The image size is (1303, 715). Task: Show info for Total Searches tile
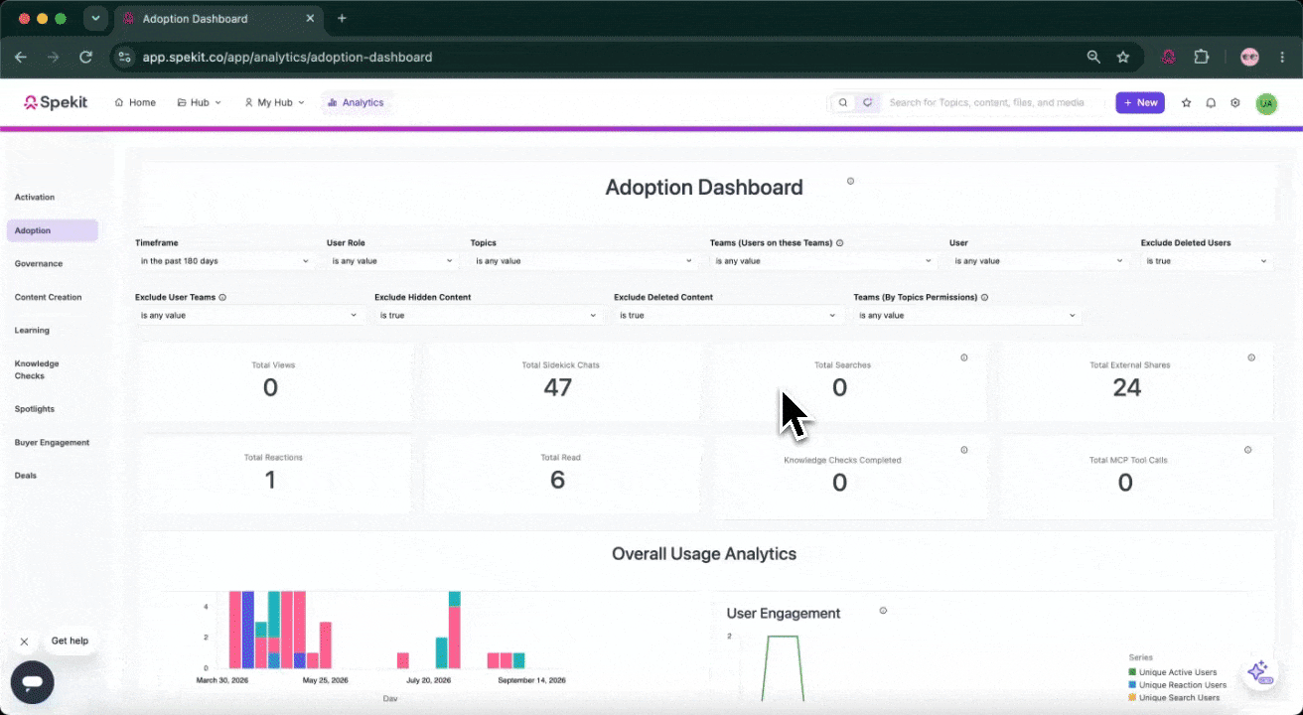tap(963, 357)
